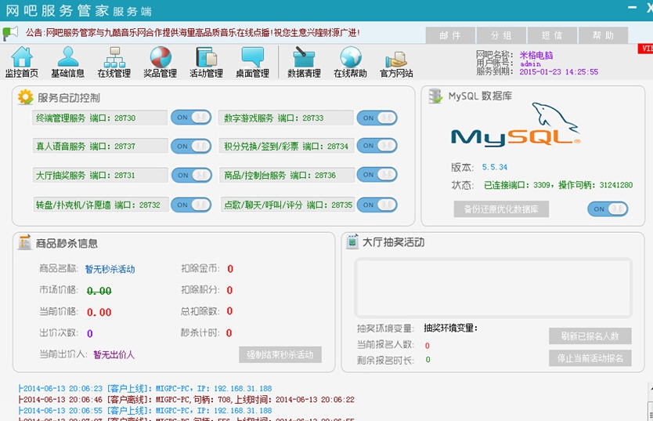Click 刷新已报名人数 button

[590, 336]
